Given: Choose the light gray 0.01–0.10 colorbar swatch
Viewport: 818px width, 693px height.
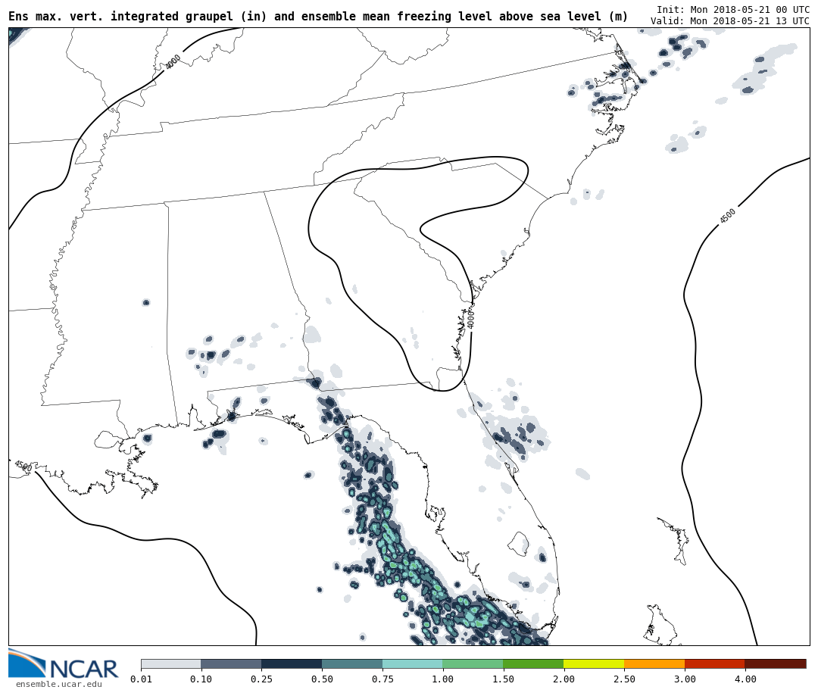Looking at the screenshot, I should (x=170, y=663).
